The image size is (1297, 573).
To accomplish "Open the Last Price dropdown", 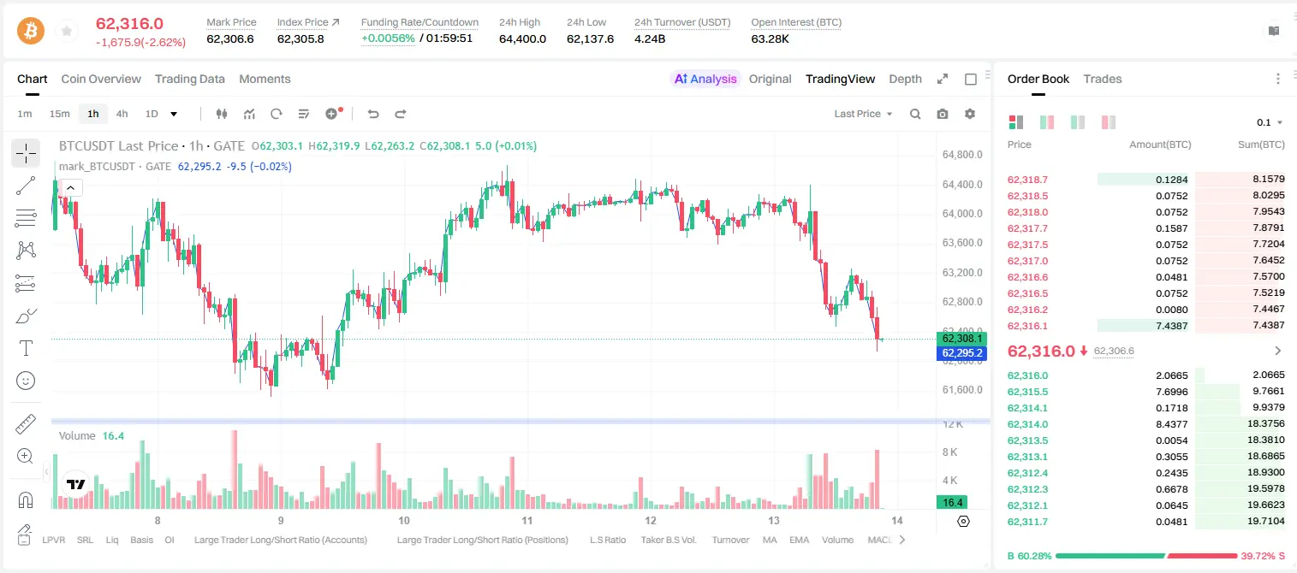I will 863,114.
